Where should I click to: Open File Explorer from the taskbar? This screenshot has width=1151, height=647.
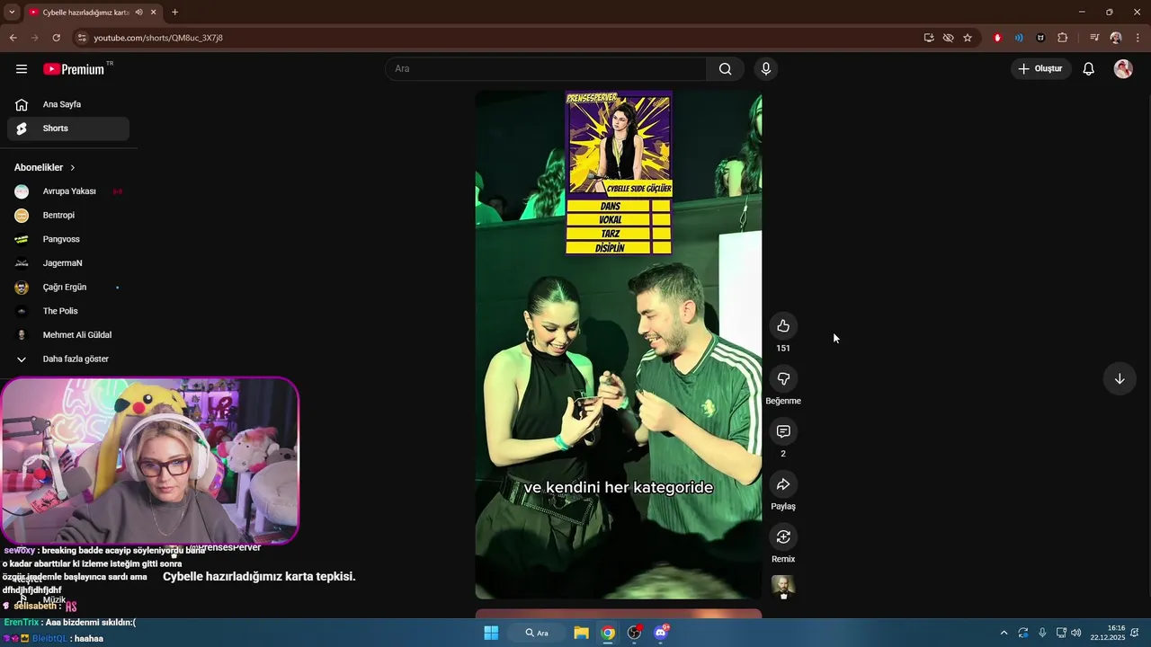coord(581,633)
